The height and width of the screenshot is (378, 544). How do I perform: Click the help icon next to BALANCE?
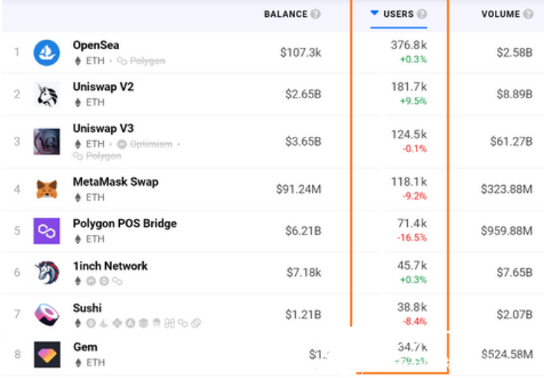coord(315,14)
